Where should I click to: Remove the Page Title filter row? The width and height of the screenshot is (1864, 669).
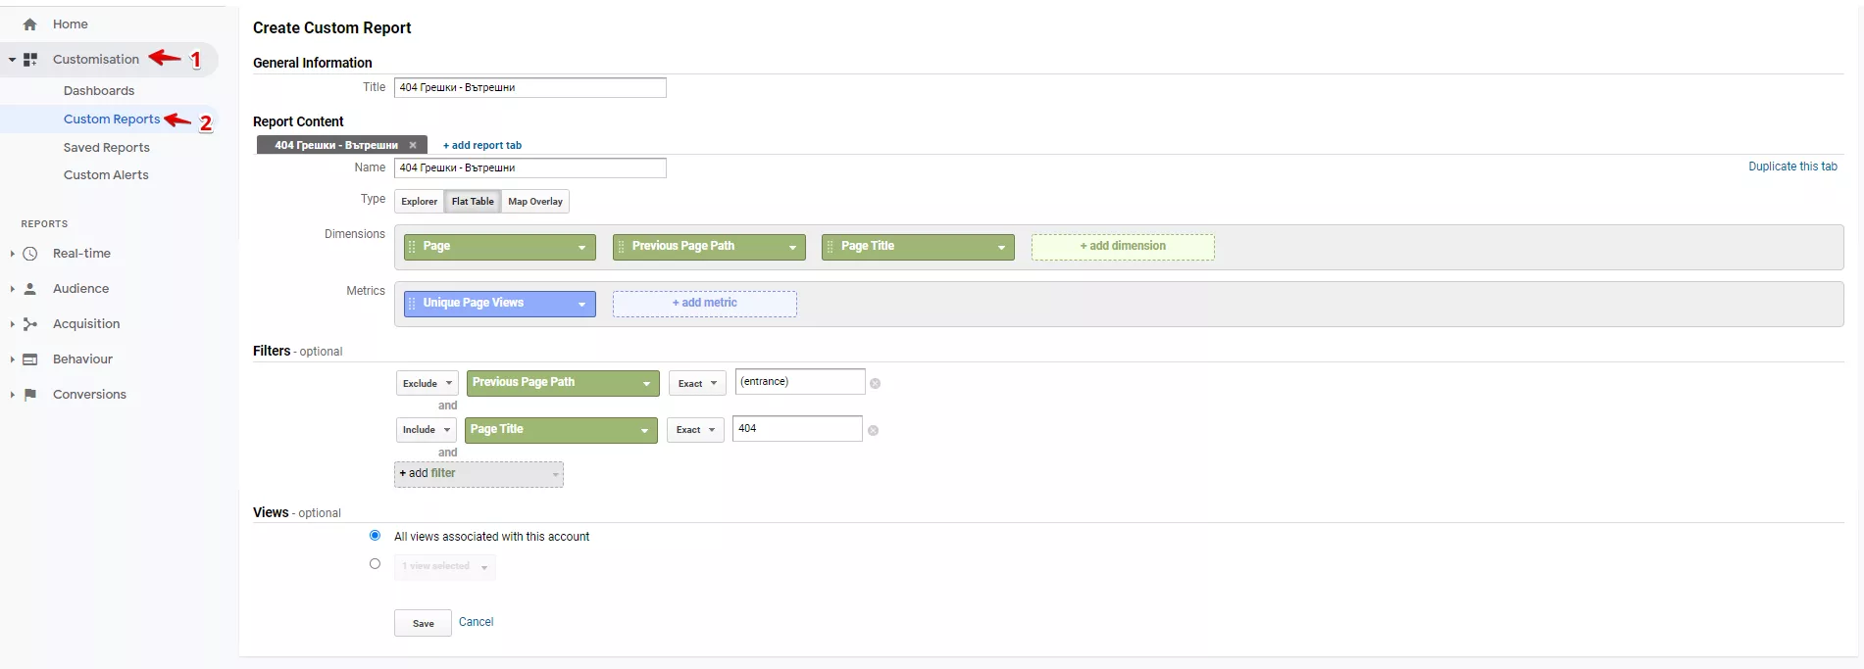click(873, 430)
